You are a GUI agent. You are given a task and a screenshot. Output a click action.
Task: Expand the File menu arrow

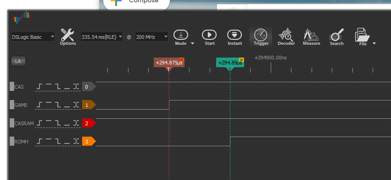374,43
